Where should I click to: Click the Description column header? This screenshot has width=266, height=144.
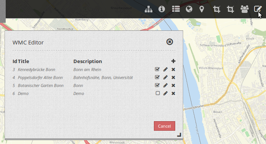88,62
